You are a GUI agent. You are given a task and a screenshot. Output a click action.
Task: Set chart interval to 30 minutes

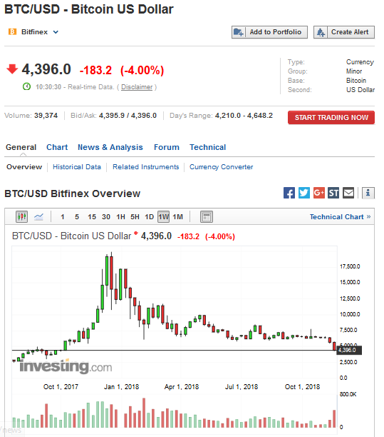[106, 217]
